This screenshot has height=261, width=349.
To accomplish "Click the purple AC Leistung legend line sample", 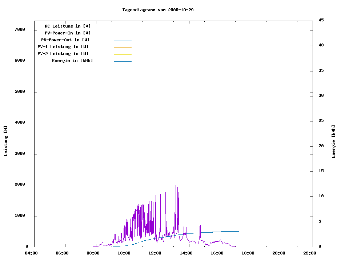I will pyautogui.click(x=123, y=27).
